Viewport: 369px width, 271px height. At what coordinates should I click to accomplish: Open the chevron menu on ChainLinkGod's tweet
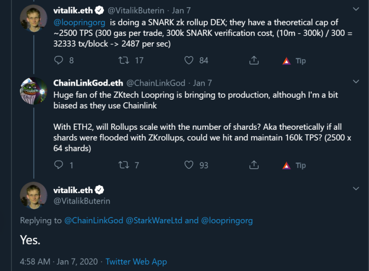356,82
